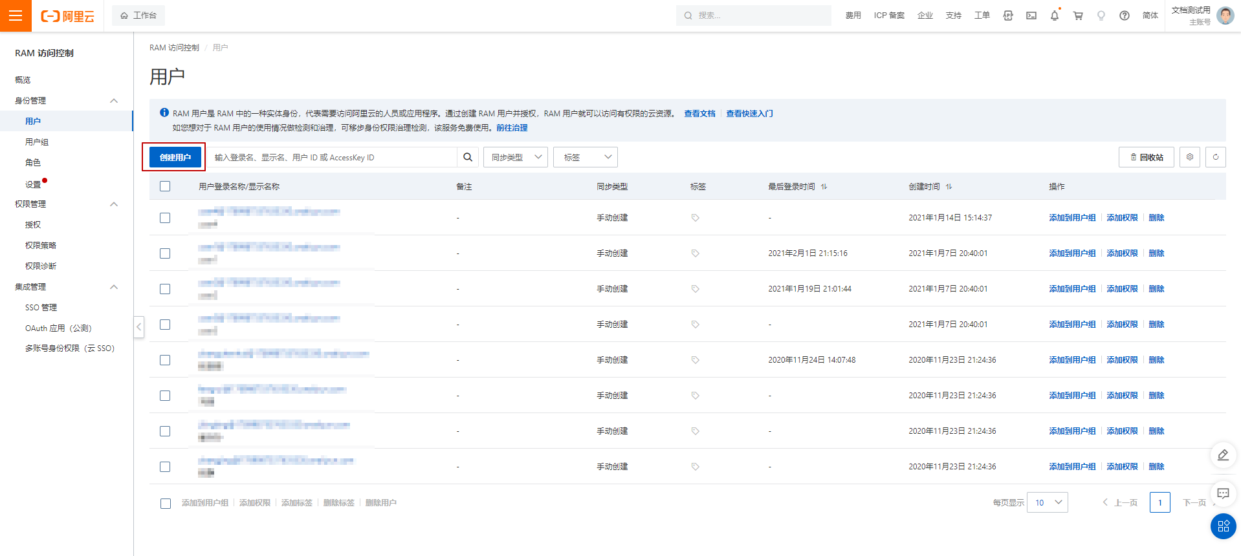This screenshot has width=1241, height=556.
Task: Open the notifications bell
Action: pos(1055,16)
